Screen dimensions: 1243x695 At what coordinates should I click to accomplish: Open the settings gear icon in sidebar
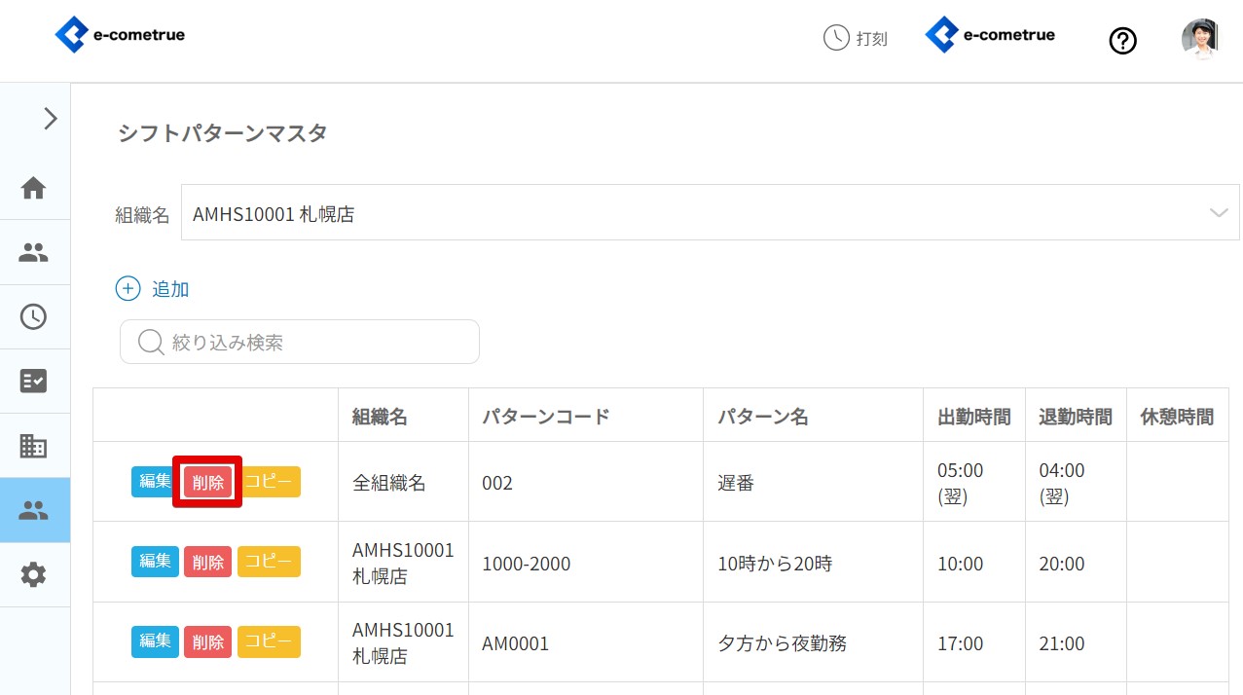click(x=34, y=574)
